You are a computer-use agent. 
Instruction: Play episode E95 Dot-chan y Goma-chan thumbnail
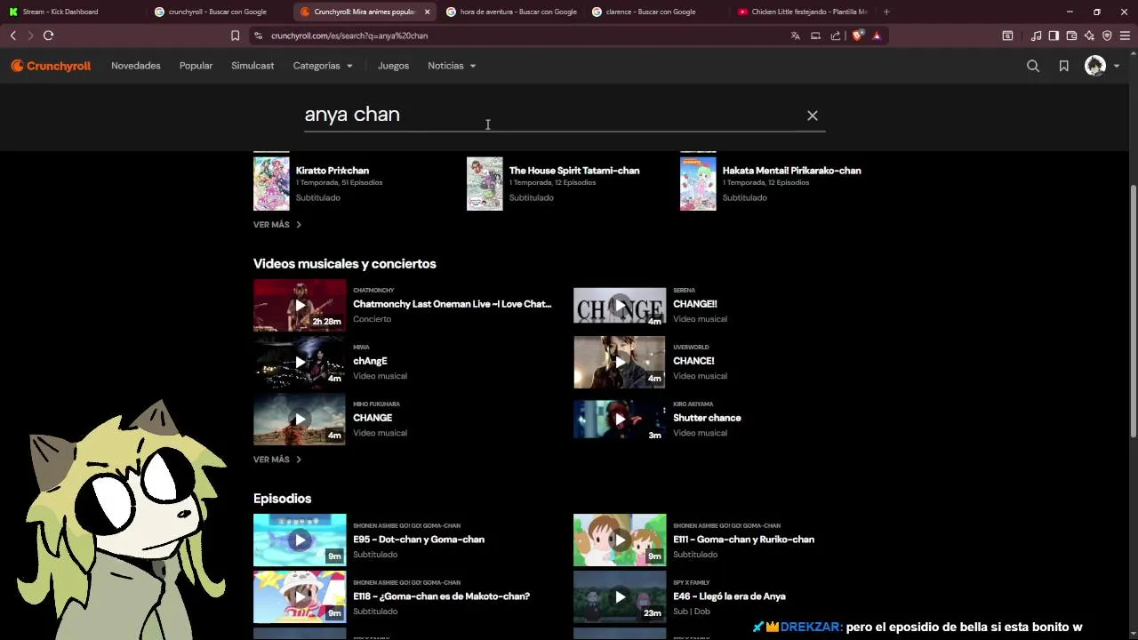pos(300,540)
